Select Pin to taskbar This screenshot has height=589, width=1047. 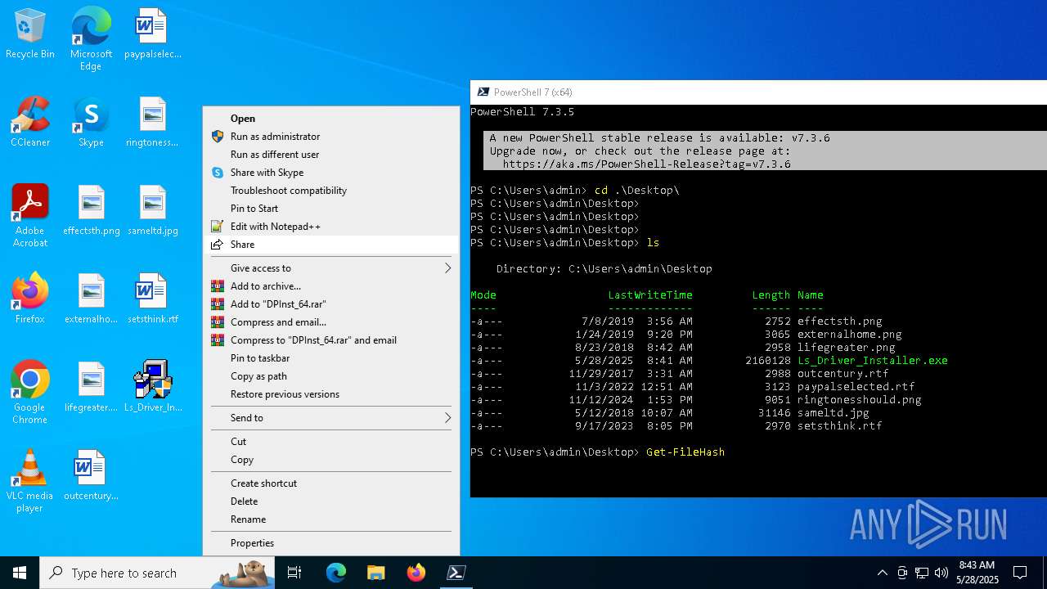pyautogui.click(x=331, y=358)
